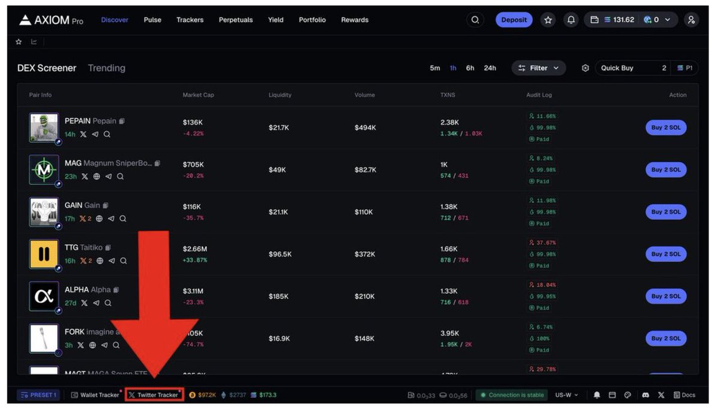The height and width of the screenshot is (410, 720).
Task: Select 6h timeframe
Action: pyautogui.click(x=470, y=68)
